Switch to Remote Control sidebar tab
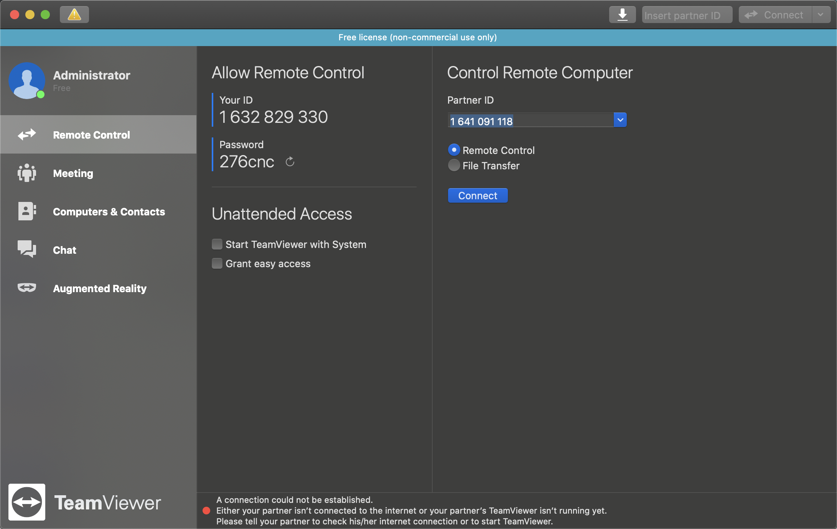Image resolution: width=837 pixels, height=529 pixels. tap(91, 135)
